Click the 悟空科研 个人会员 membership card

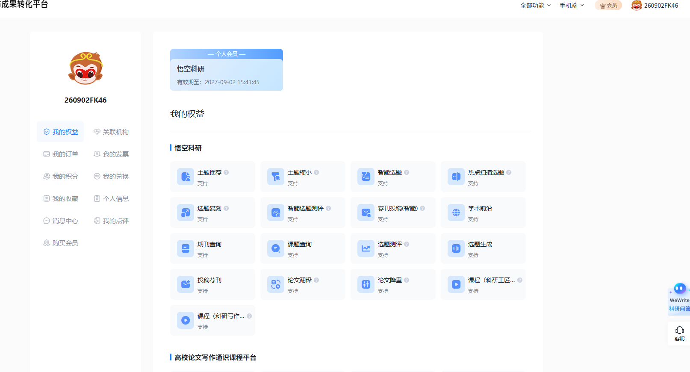(x=227, y=70)
